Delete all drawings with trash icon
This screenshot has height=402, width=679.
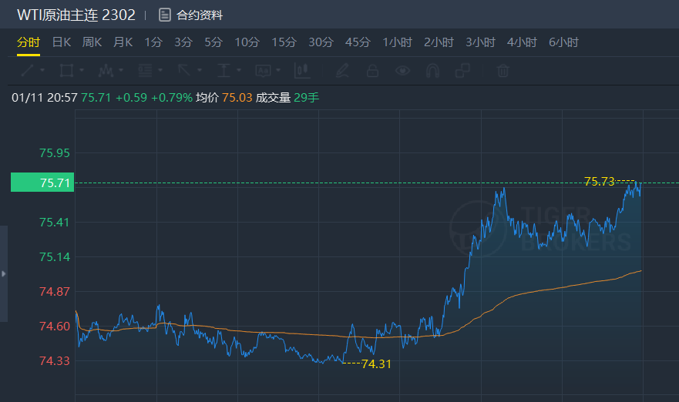pyautogui.click(x=503, y=71)
